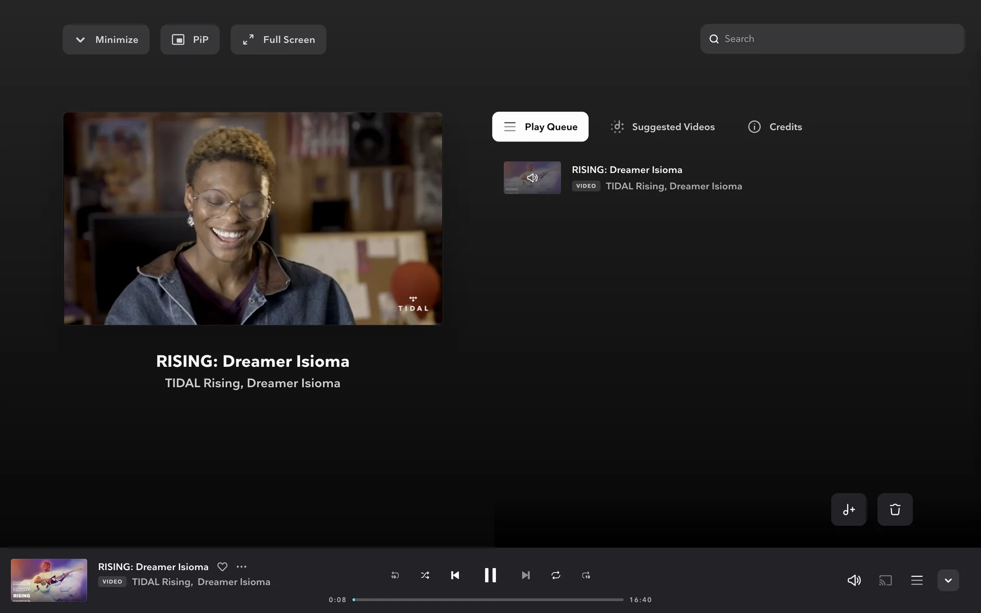Skip forward 10 seconds
981x613 pixels.
586,575
